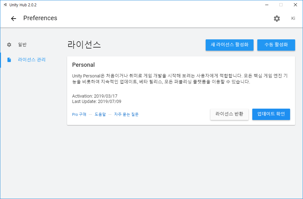Minimize the Unity Hub window
This screenshot has height=199, width=303.
pyautogui.click(x=267, y=5)
